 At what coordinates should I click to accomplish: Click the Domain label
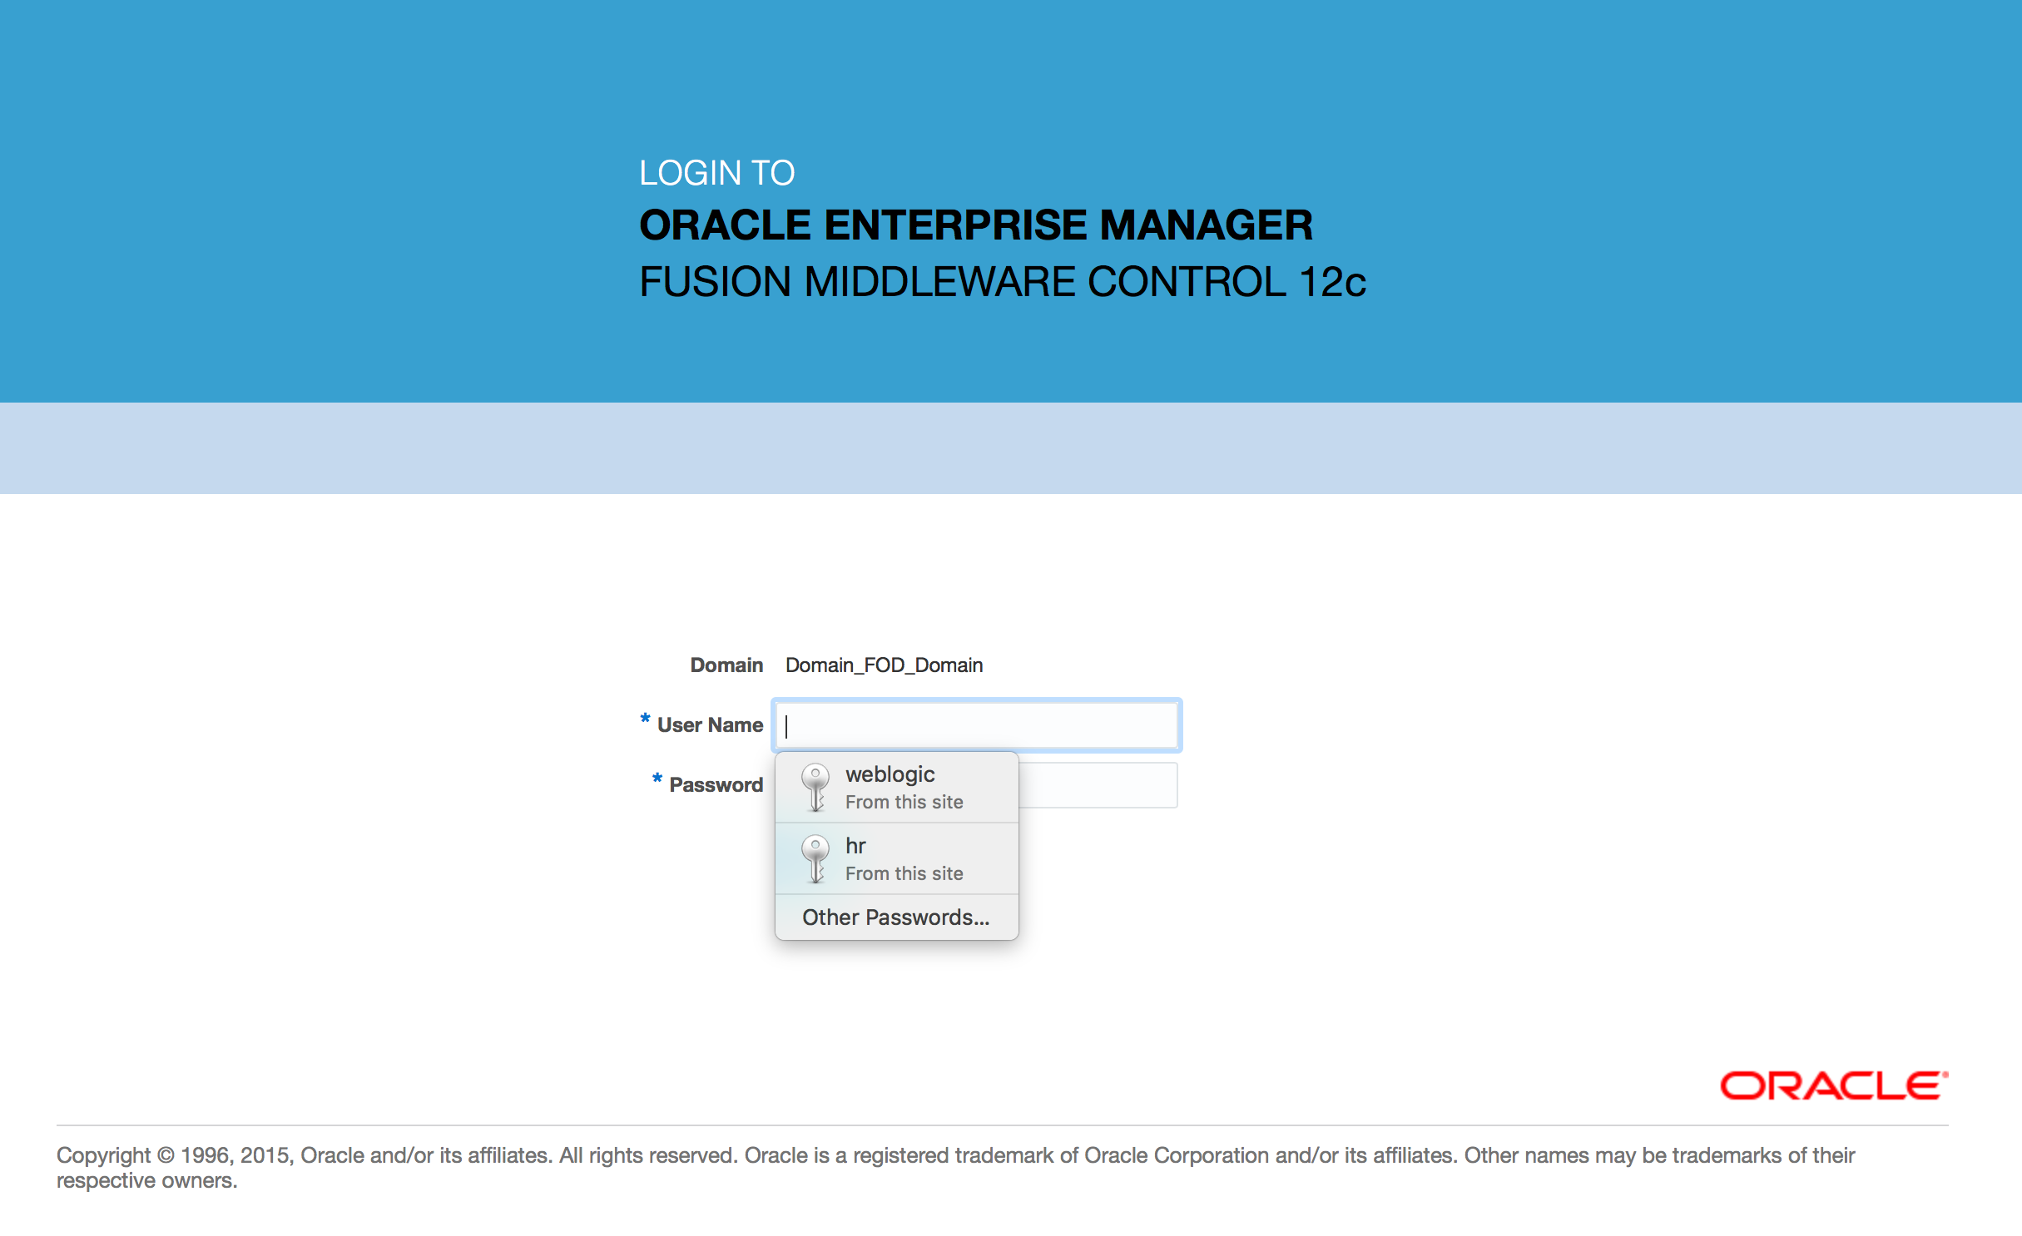tap(726, 665)
